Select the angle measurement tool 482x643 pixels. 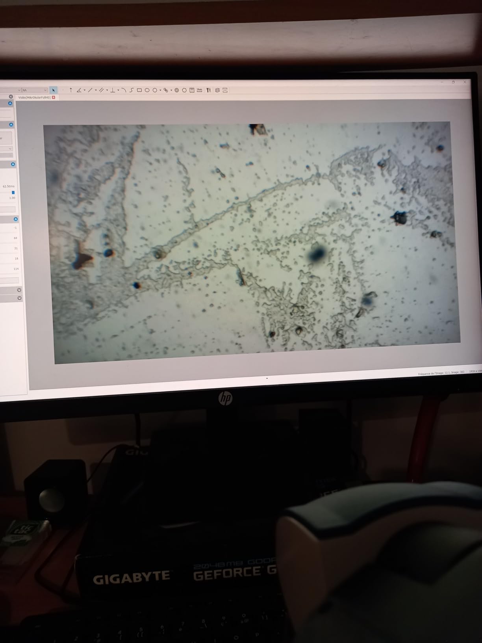(x=79, y=90)
